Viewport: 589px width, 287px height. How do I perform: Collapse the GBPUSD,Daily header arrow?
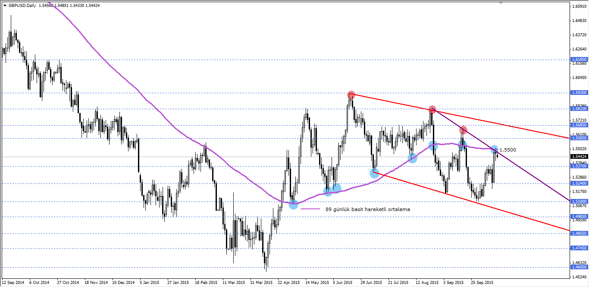pos(5,5)
